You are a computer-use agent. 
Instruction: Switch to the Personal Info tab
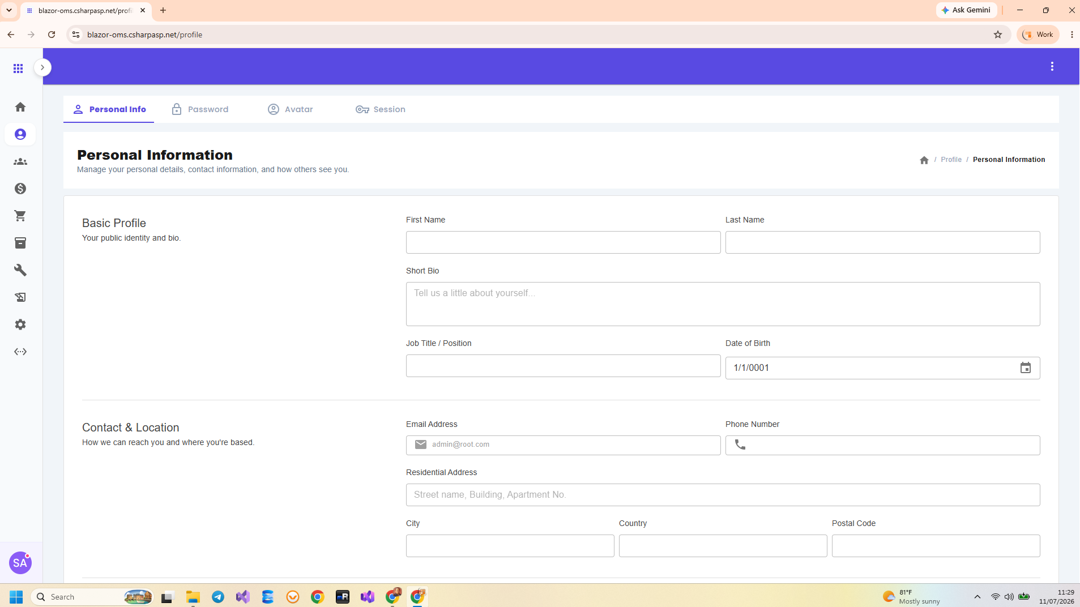tap(109, 109)
